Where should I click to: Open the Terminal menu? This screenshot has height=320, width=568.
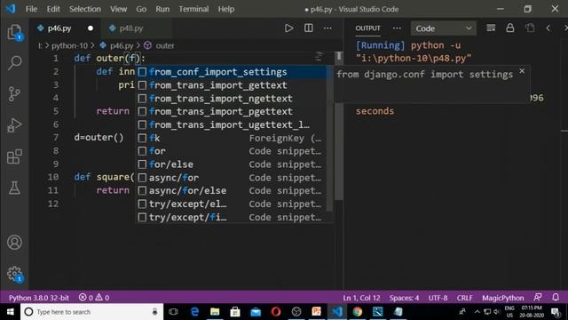tap(193, 9)
